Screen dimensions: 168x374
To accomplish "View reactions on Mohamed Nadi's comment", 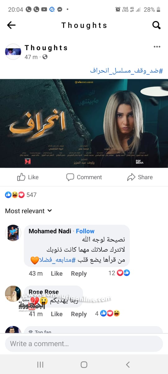I will pos(119,273).
